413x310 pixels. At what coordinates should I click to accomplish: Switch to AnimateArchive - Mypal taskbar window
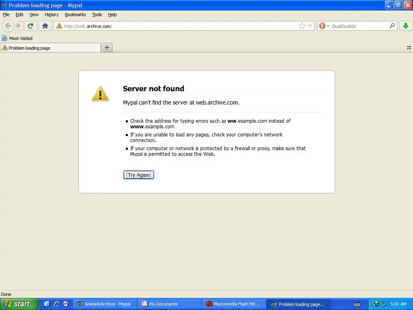pos(105,304)
